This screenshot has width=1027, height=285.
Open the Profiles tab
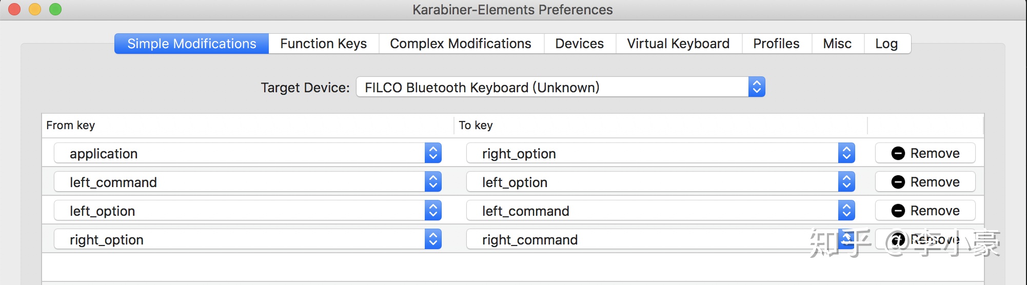[x=777, y=44]
